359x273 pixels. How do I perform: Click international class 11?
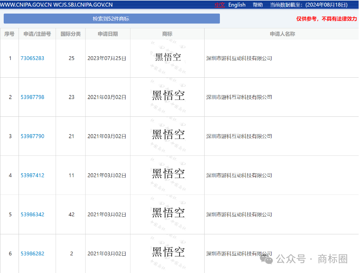click(x=72, y=176)
